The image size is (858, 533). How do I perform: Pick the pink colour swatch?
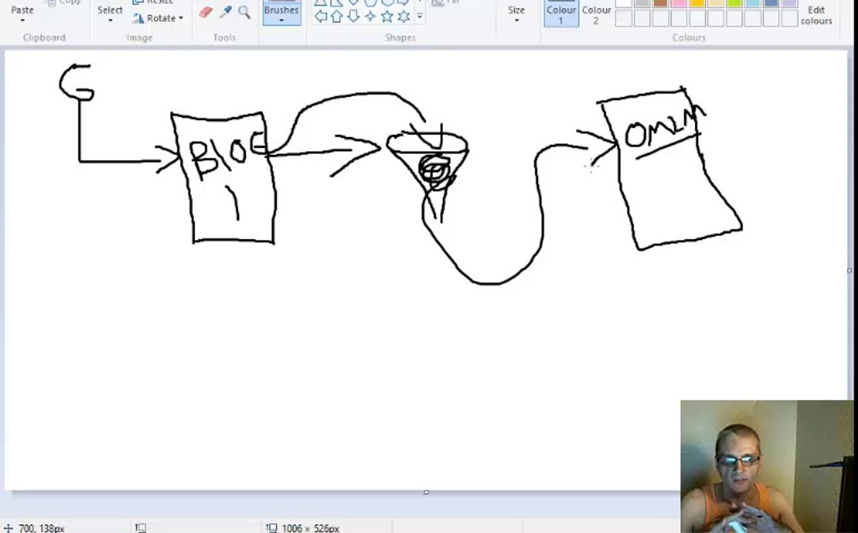coord(679,3)
